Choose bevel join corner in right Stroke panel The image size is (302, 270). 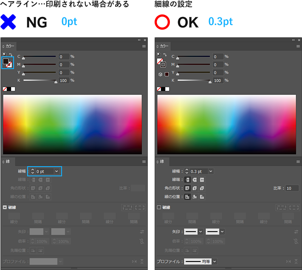pos(203,188)
